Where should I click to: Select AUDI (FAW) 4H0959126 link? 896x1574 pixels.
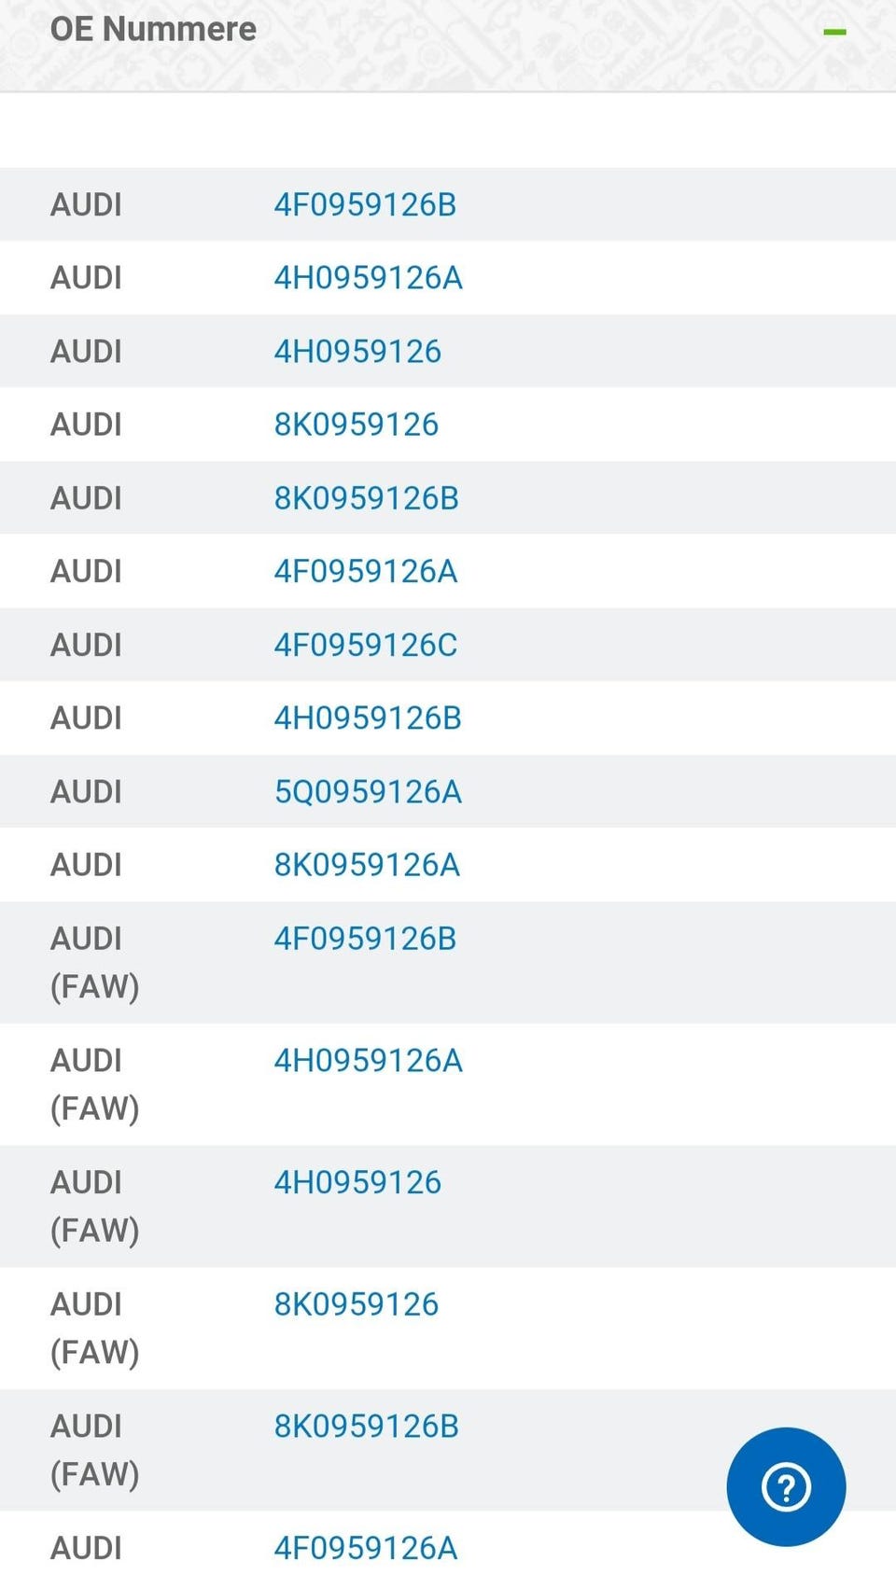pos(357,1182)
